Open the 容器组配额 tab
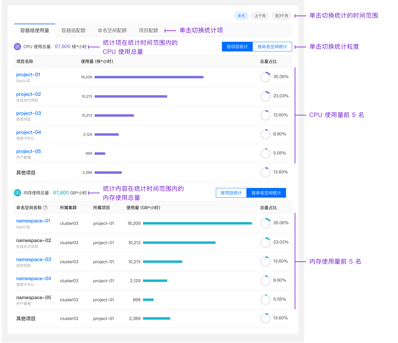 pos(73,31)
